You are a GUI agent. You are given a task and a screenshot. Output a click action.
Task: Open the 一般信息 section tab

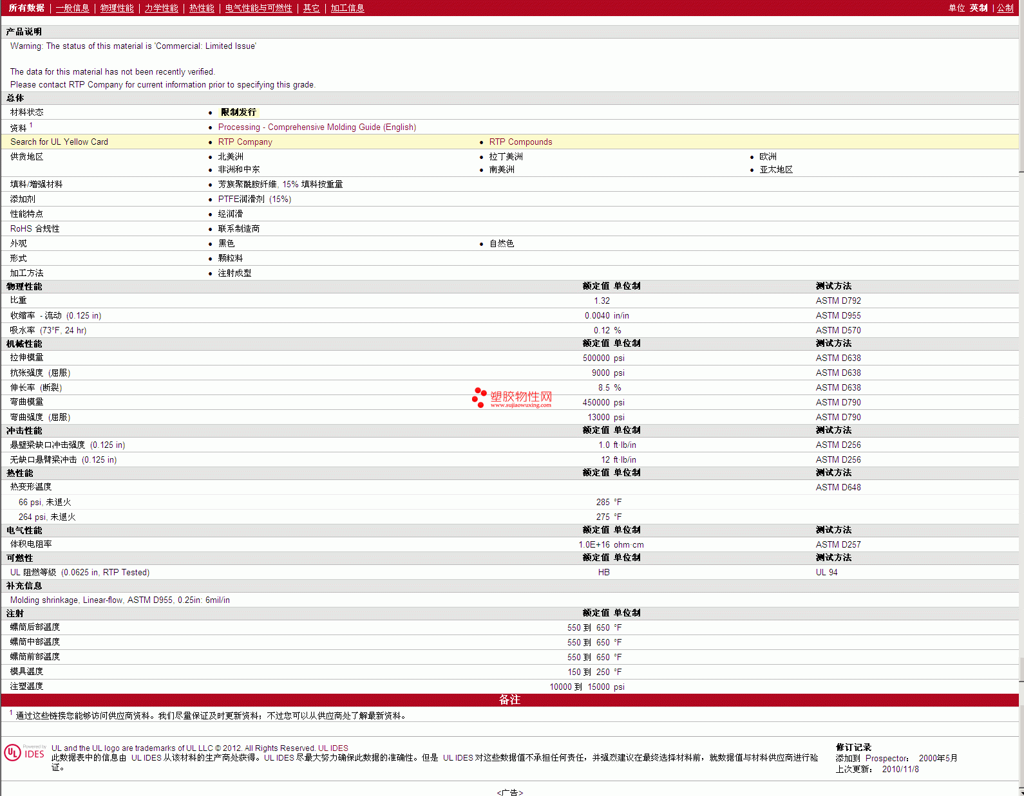72,8
